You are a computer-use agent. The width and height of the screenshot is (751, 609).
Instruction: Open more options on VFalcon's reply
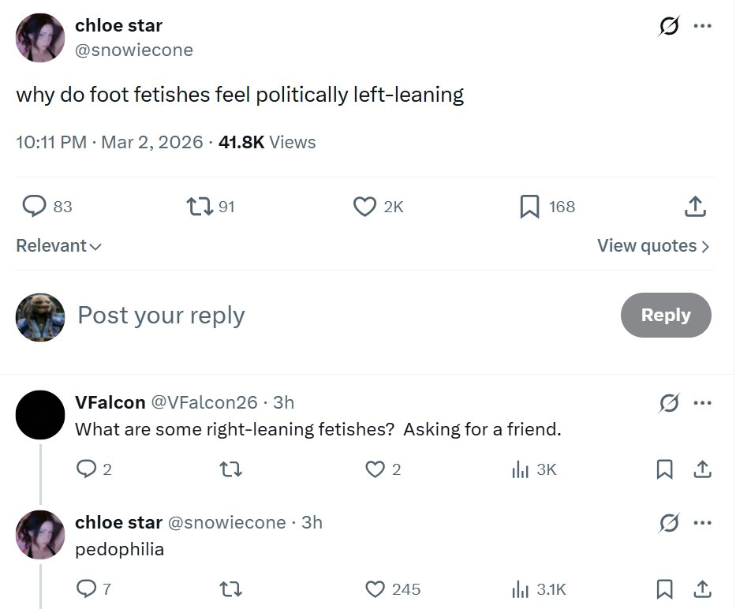click(702, 403)
